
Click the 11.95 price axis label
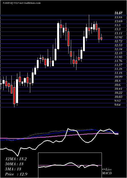(x=118, y=57)
